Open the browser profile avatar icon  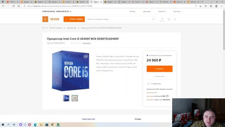[x=216, y=6]
